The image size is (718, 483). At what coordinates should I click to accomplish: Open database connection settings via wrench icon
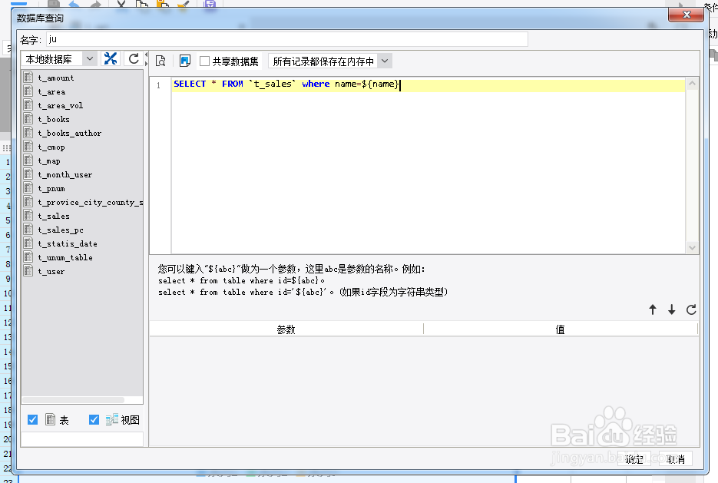click(110, 58)
